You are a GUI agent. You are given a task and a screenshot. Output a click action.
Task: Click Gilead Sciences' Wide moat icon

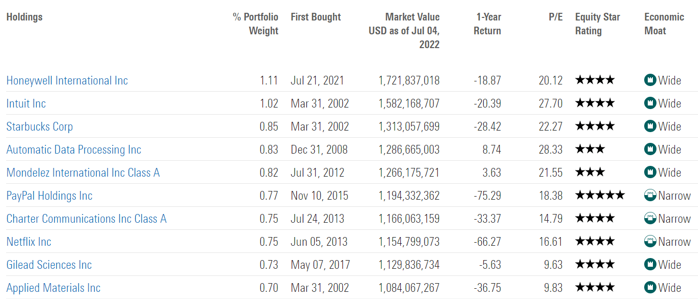[650, 265]
